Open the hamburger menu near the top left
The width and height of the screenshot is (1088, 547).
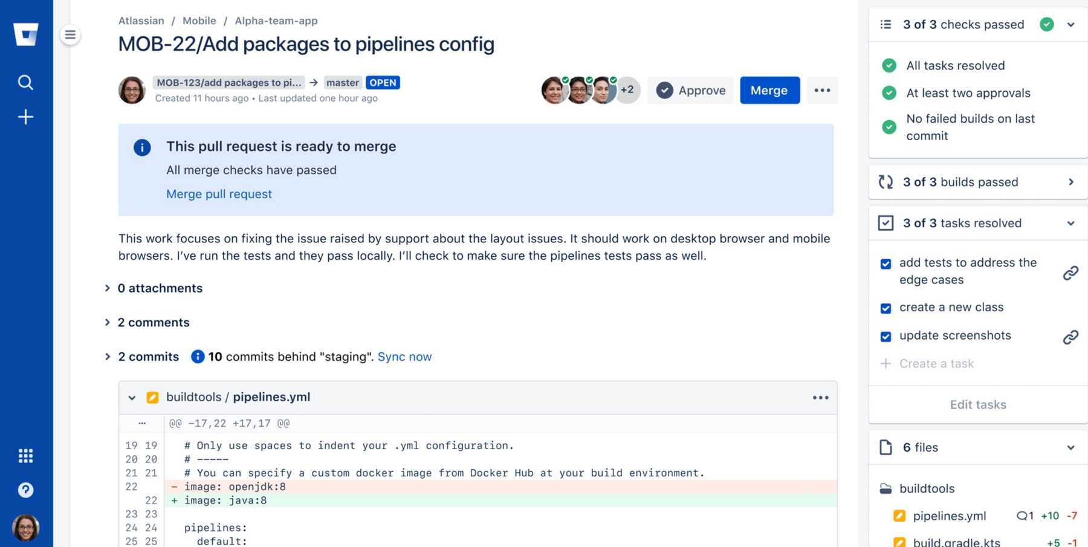tap(71, 34)
